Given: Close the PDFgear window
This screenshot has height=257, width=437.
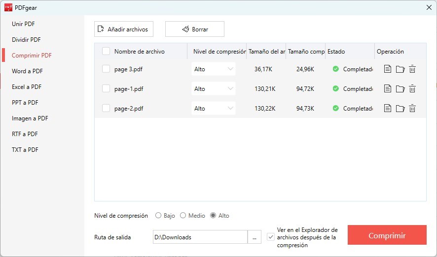Looking at the screenshot, I should point(429,7).
